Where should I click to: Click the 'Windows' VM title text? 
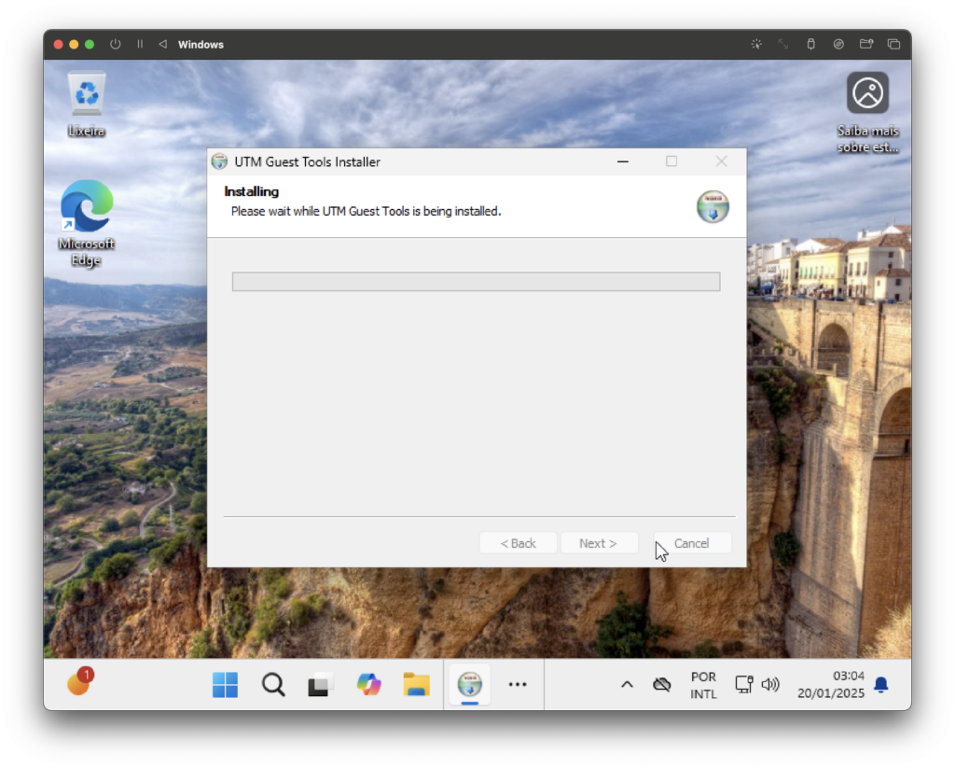[x=201, y=45]
